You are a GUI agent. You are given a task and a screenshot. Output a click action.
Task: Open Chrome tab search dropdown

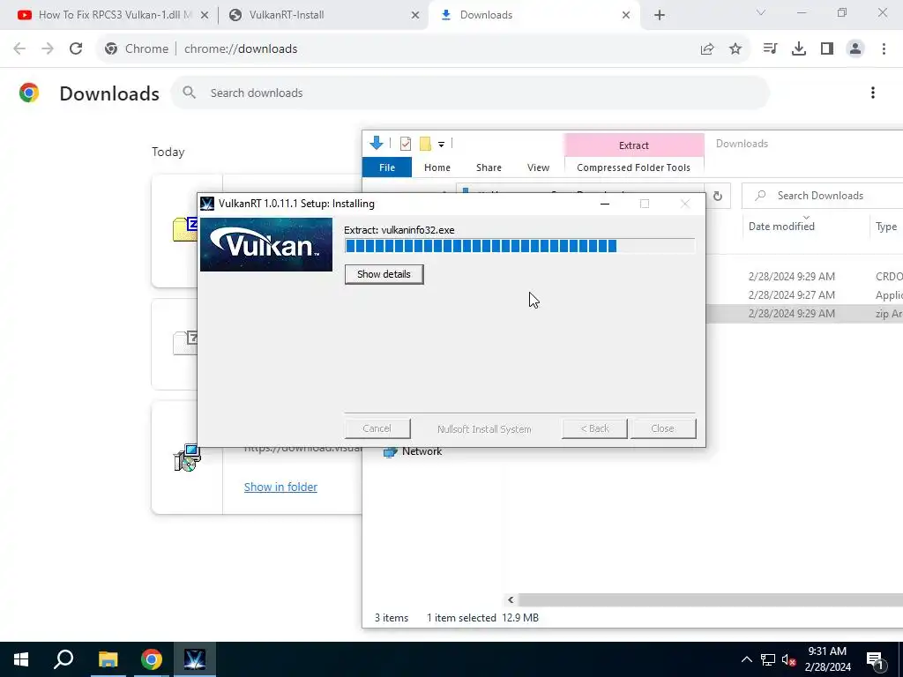tap(761, 12)
